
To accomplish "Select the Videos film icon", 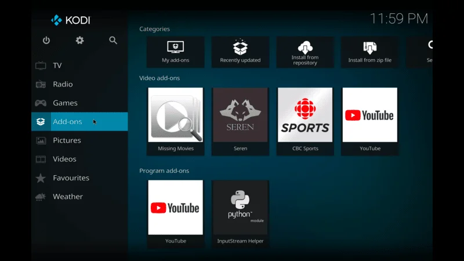I will pyautogui.click(x=41, y=159).
